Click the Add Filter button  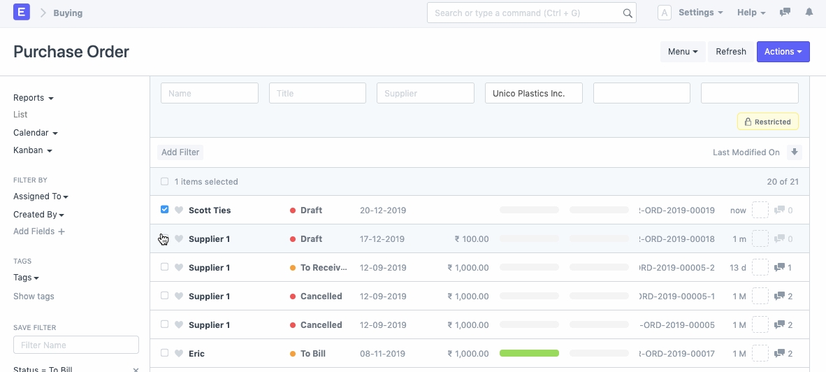(x=180, y=152)
